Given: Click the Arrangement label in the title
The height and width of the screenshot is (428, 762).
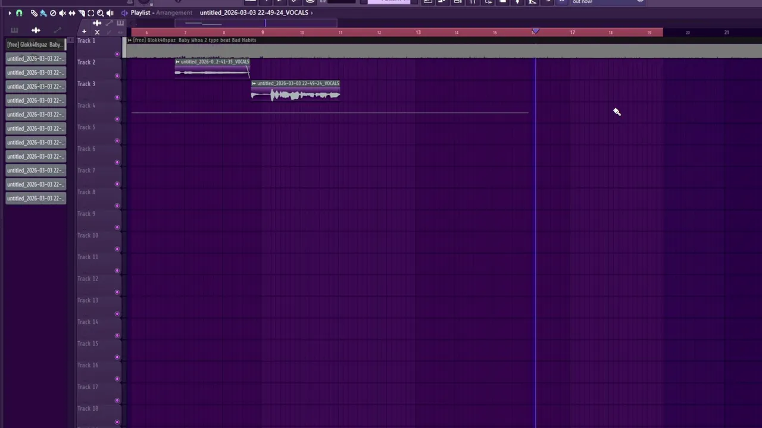Looking at the screenshot, I should 174,13.
